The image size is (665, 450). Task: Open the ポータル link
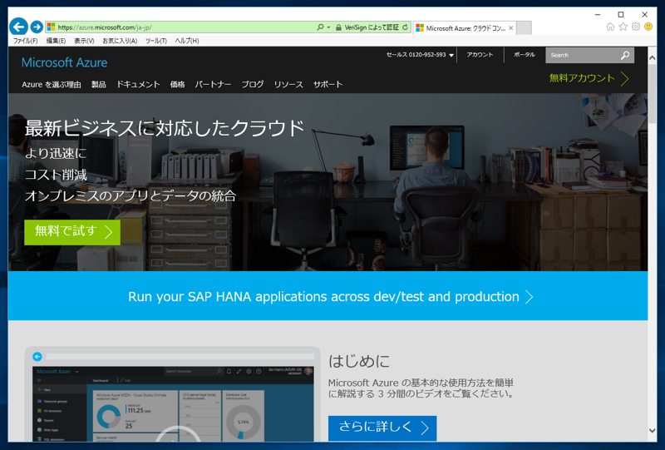(525, 55)
